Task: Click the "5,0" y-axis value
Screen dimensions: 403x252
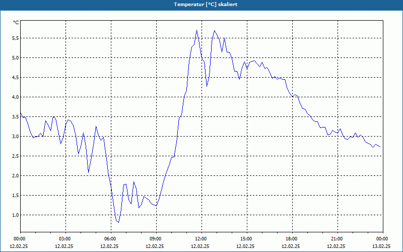Action: point(16,57)
